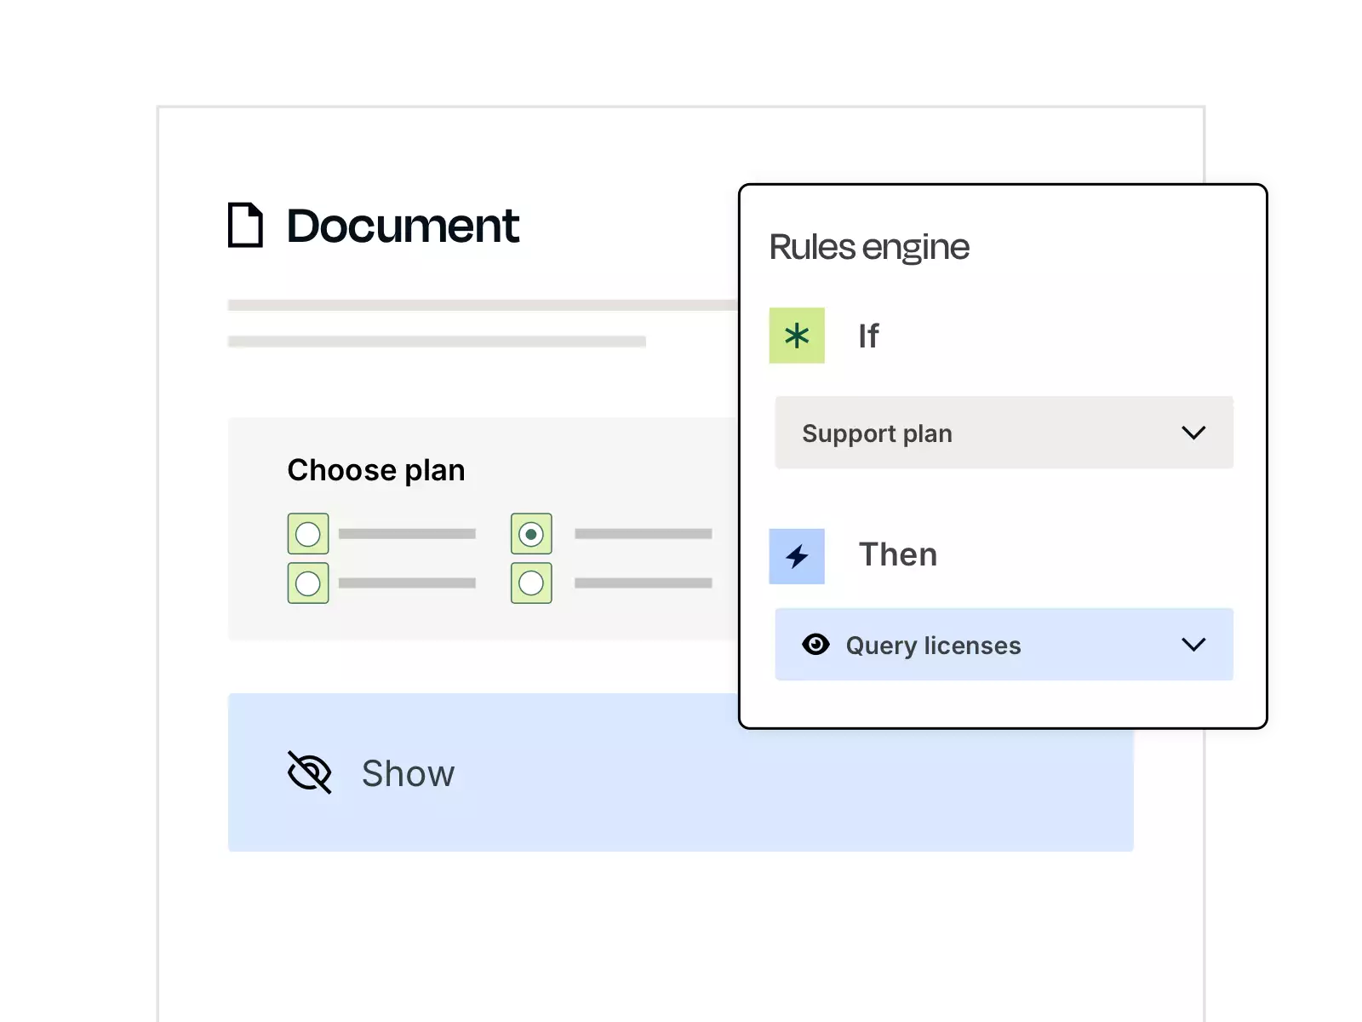This screenshot has height=1022, width=1362.
Task: Select the currently checked plan radio button
Action: coord(531,534)
